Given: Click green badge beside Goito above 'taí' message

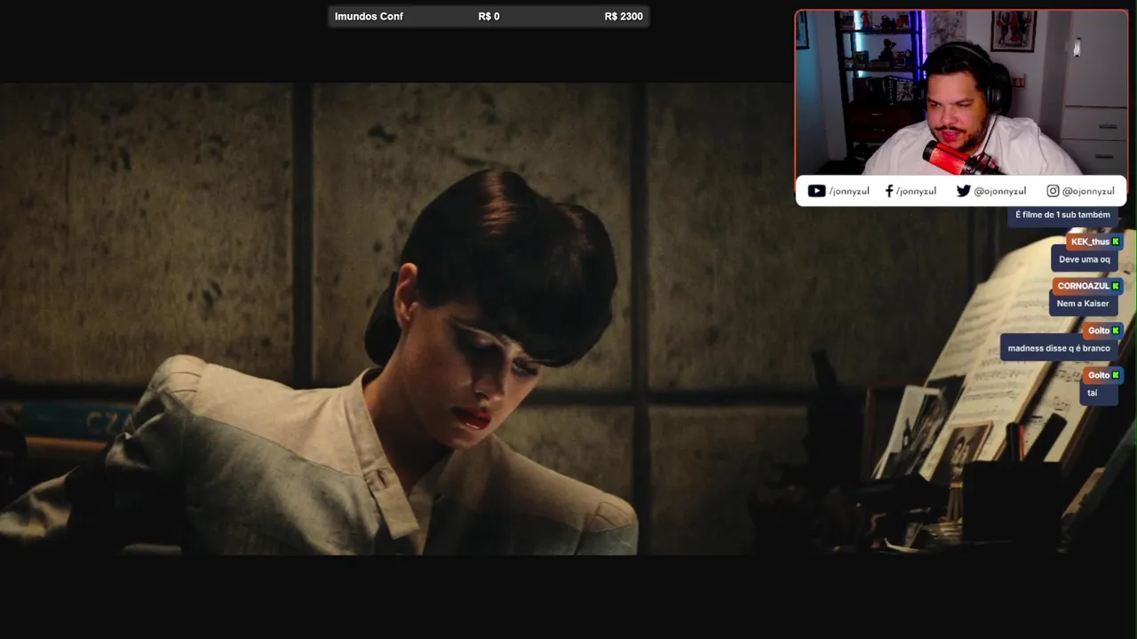Looking at the screenshot, I should (x=1116, y=375).
